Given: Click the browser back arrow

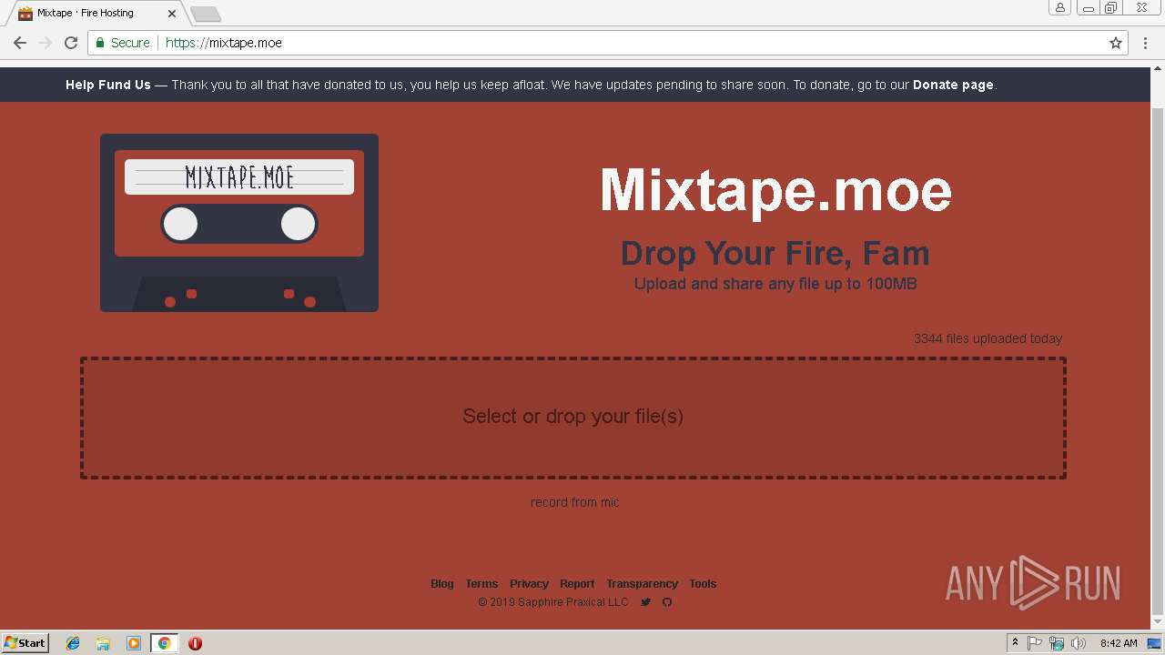Looking at the screenshot, I should point(20,43).
